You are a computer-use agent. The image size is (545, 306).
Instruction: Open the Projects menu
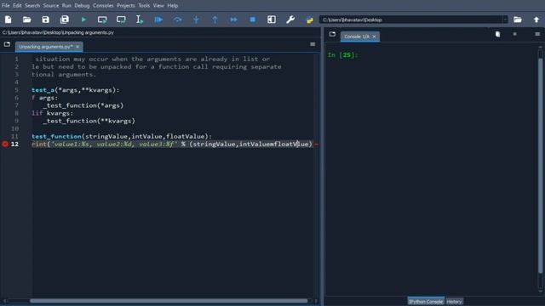pyautogui.click(x=126, y=6)
